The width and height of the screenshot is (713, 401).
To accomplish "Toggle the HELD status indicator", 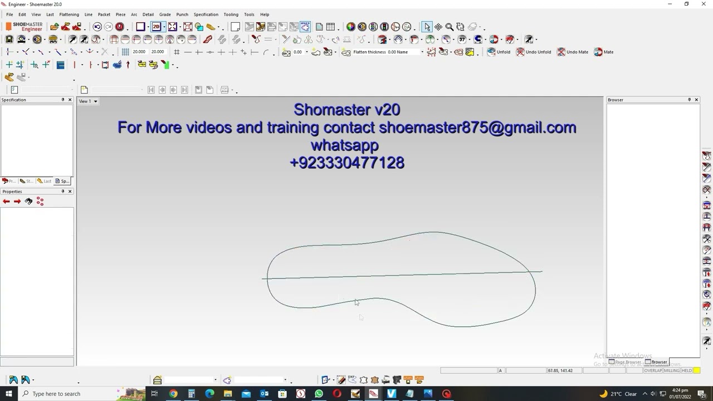I will click(x=686, y=370).
